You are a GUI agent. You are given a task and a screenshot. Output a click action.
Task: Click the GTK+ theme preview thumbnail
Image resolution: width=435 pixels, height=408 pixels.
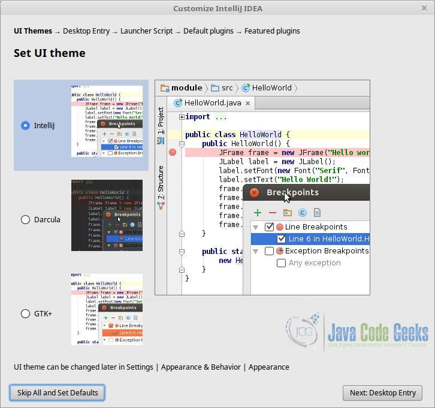(107, 309)
